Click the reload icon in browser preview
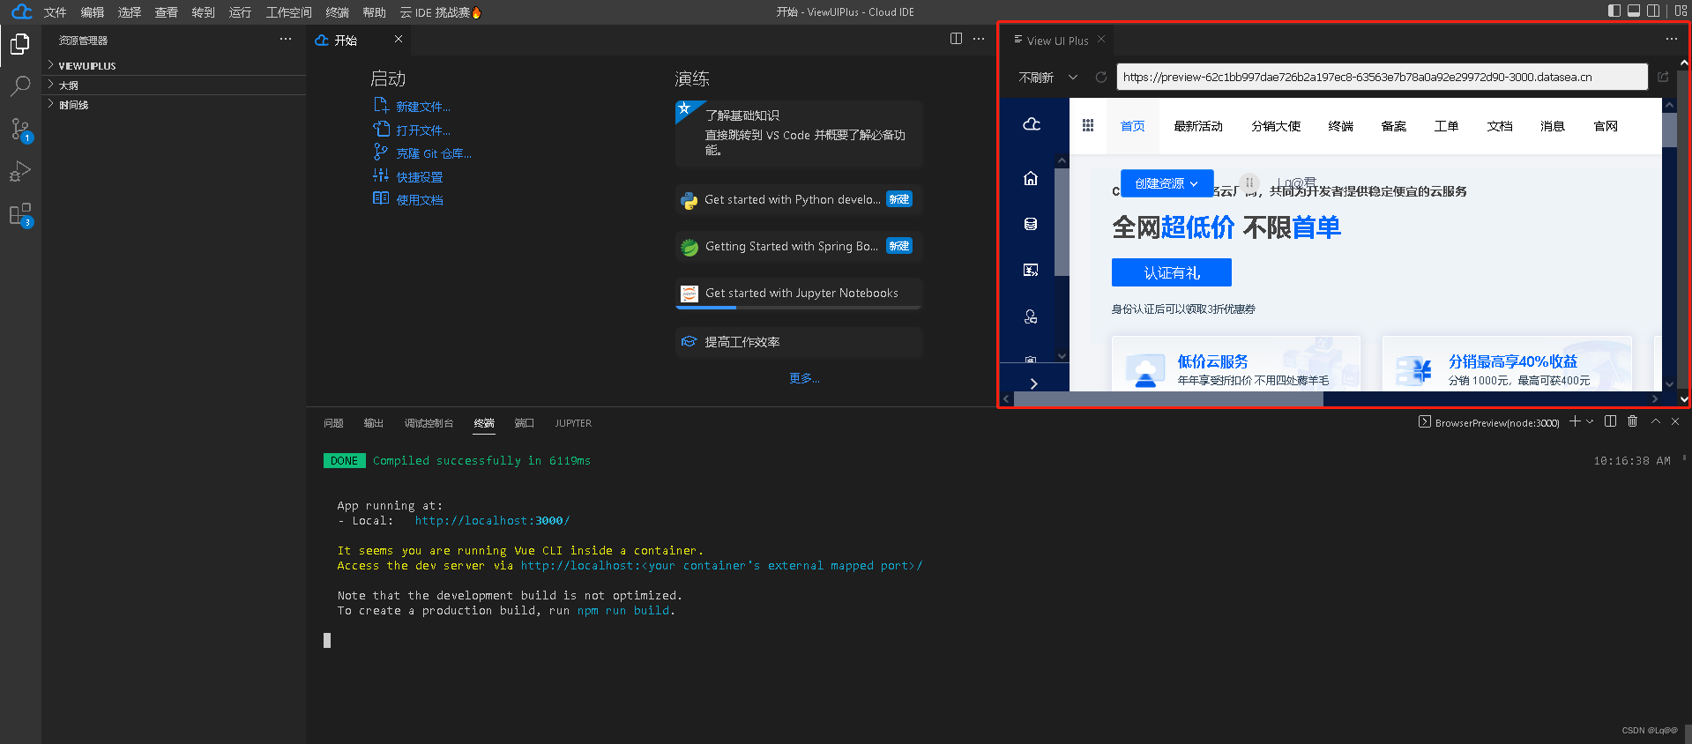1692x744 pixels. (x=1100, y=78)
